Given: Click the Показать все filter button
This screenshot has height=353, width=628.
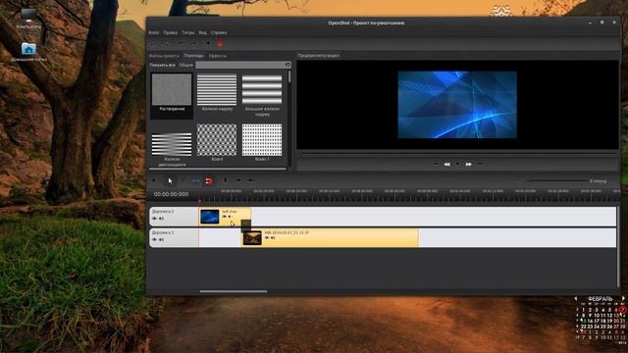Looking at the screenshot, I should click(x=163, y=65).
